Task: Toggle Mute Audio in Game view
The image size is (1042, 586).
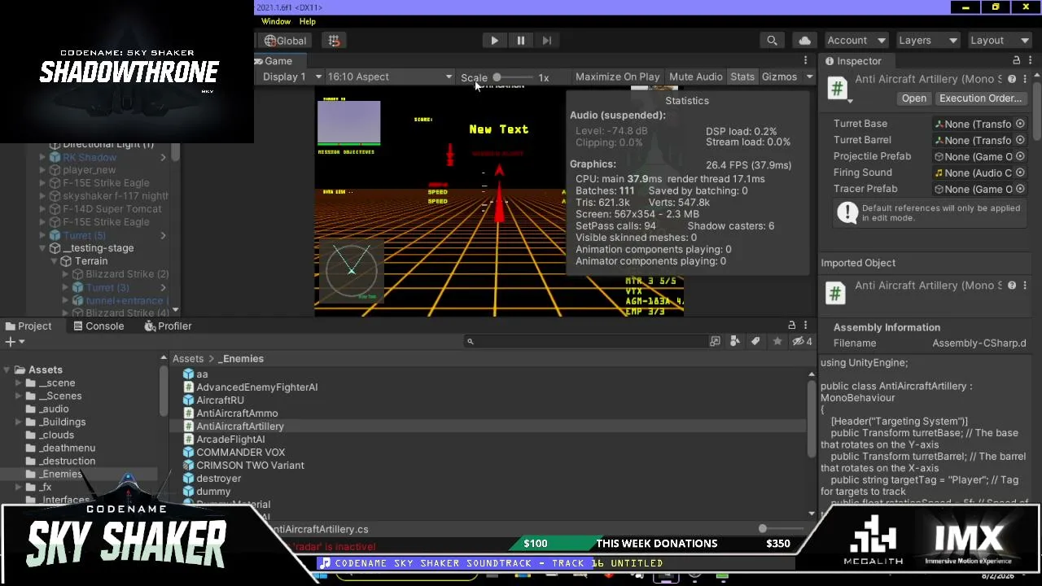Action: point(696,77)
